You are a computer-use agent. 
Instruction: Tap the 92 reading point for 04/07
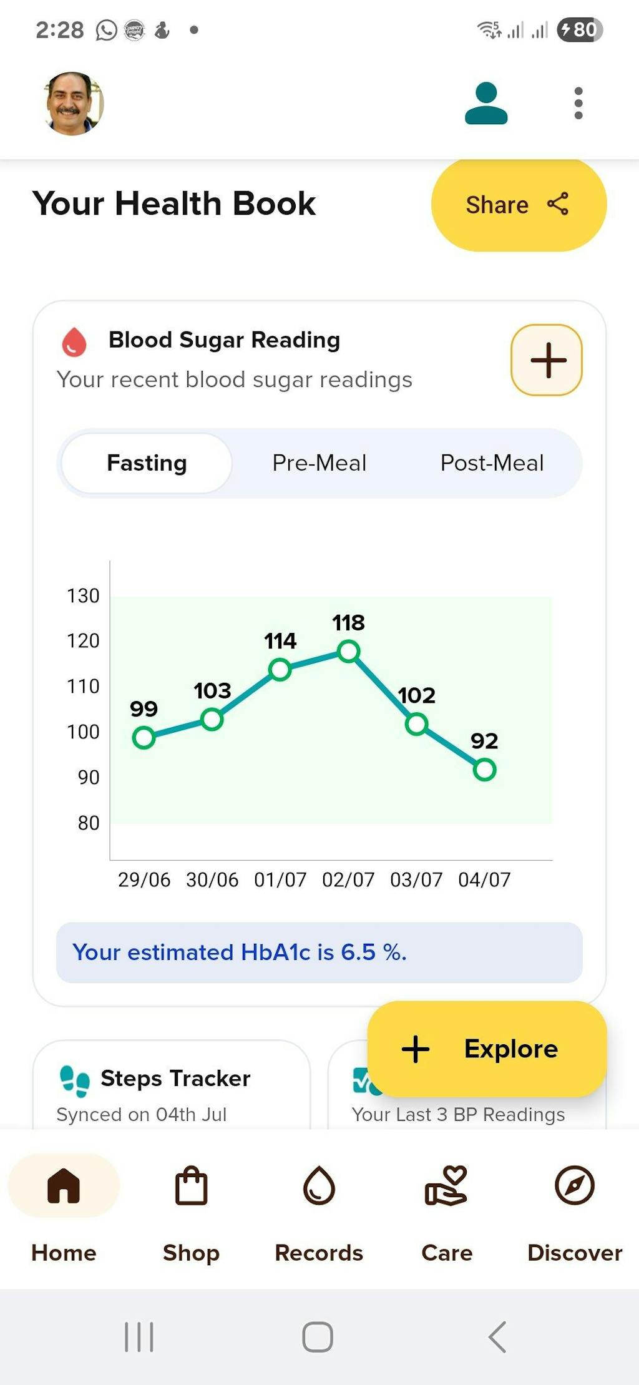(484, 770)
